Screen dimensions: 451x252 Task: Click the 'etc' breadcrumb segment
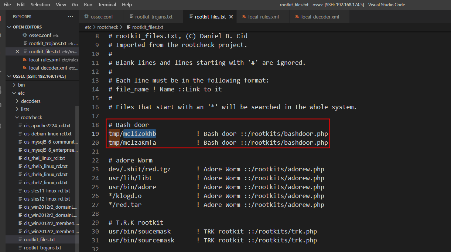tap(88, 27)
